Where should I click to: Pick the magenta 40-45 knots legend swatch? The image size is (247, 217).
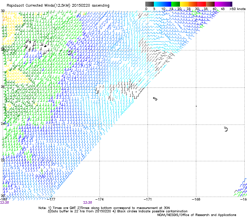pos(219,4)
